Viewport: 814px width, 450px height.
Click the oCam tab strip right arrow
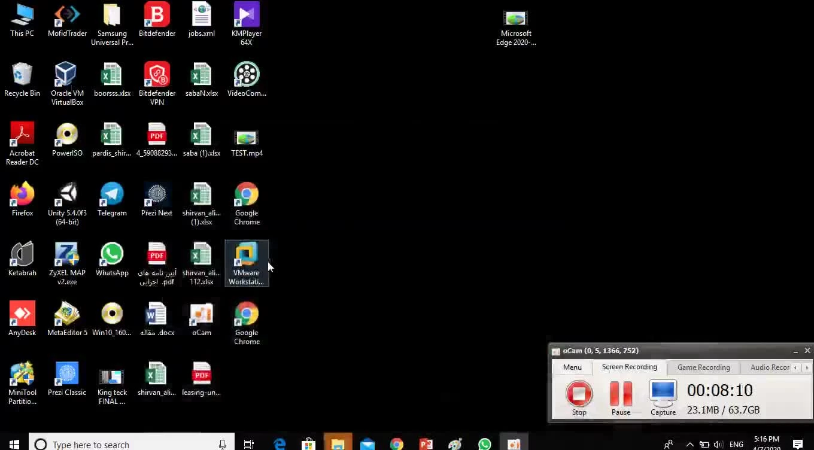point(807,367)
